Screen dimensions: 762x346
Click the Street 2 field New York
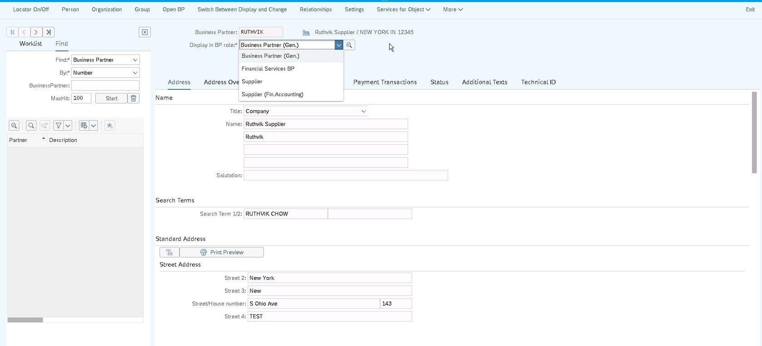pos(330,278)
